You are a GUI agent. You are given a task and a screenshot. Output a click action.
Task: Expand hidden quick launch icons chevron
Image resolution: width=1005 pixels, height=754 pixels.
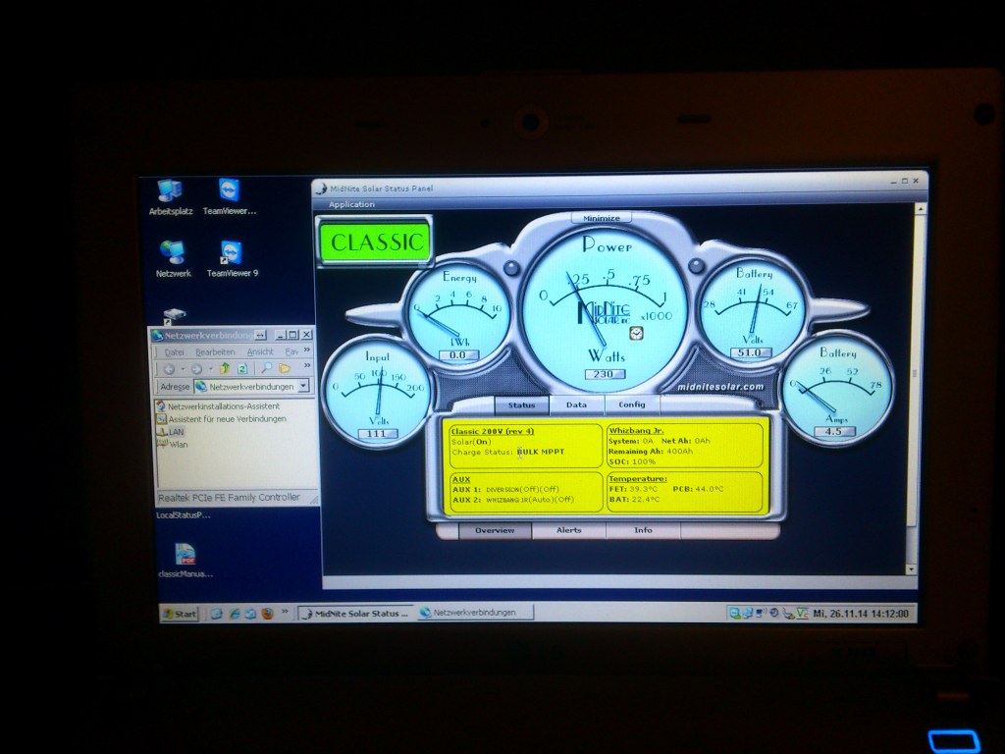click(285, 613)
